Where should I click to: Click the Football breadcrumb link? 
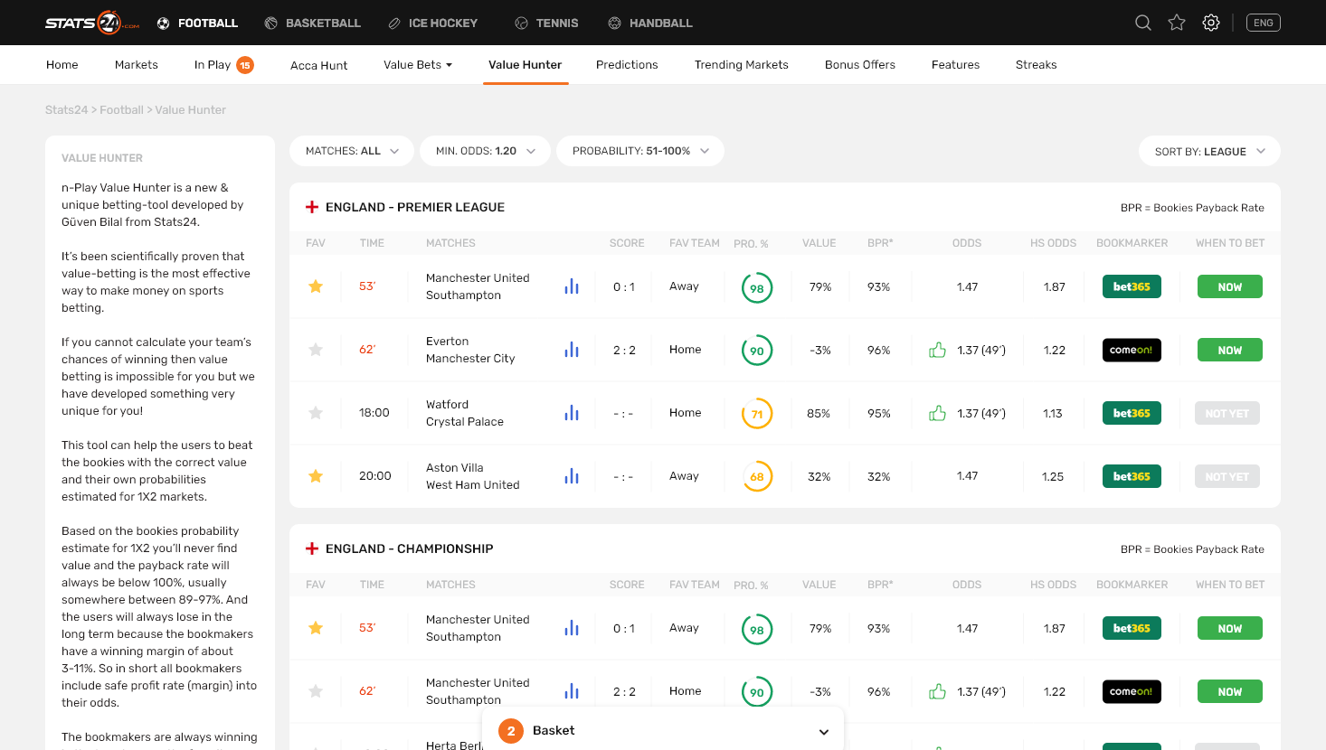(x=121, y=110)
